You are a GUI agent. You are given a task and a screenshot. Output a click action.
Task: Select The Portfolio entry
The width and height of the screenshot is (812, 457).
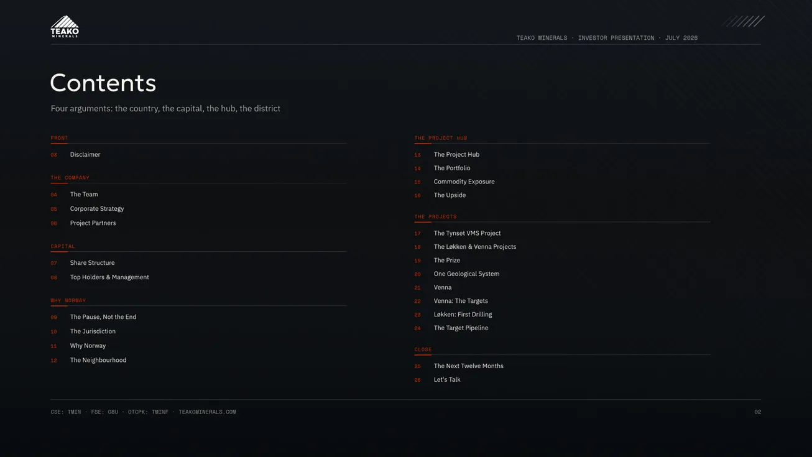pyautogui.click(x=452, y=168)
